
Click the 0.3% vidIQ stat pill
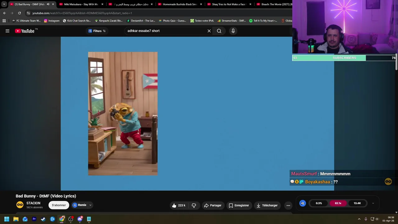[x=319, y=203]
